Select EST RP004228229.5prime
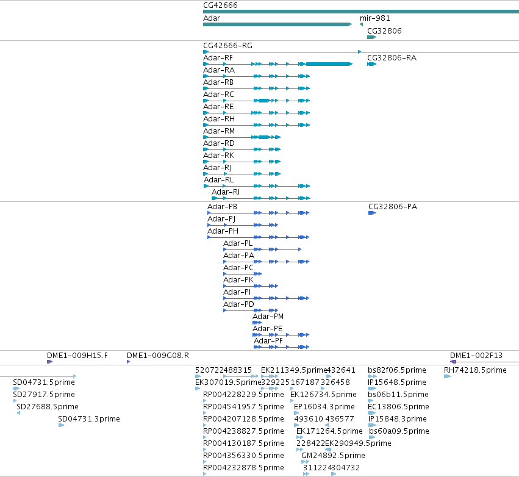519x477 pixels. 243,395
